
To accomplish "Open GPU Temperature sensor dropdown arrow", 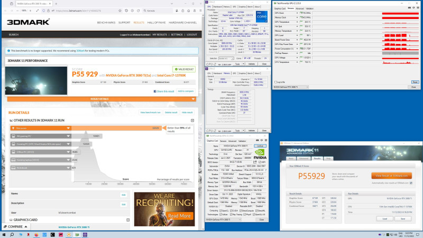I will [297, 22].
